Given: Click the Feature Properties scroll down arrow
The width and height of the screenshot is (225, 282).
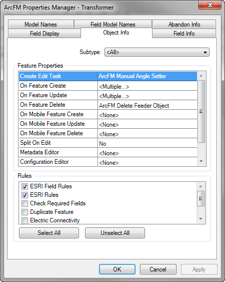Looking at the screenshot, I should tap(201, 161).
